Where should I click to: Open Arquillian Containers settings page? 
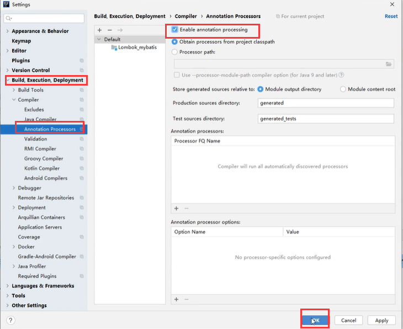point(41,217)
